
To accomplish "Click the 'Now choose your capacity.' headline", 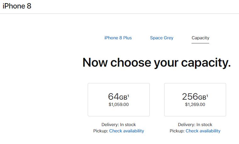I will point(156,63).
